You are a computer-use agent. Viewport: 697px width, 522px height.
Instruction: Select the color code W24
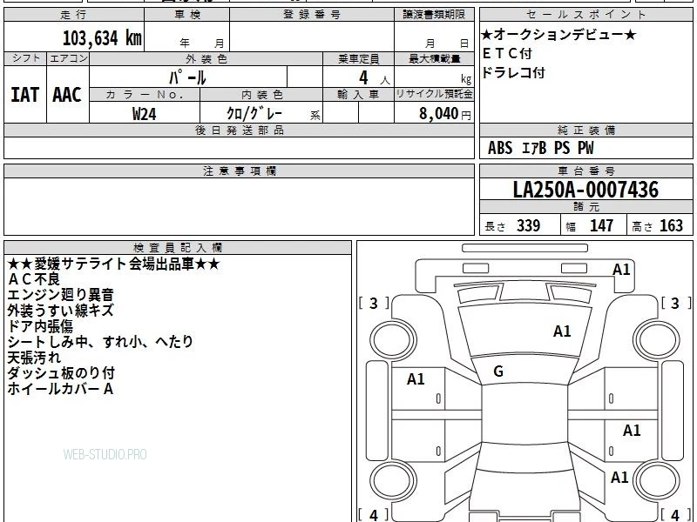145,114
